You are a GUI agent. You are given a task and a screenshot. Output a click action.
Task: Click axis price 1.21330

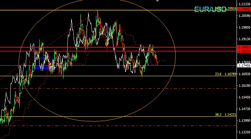[x=244, y=4]
